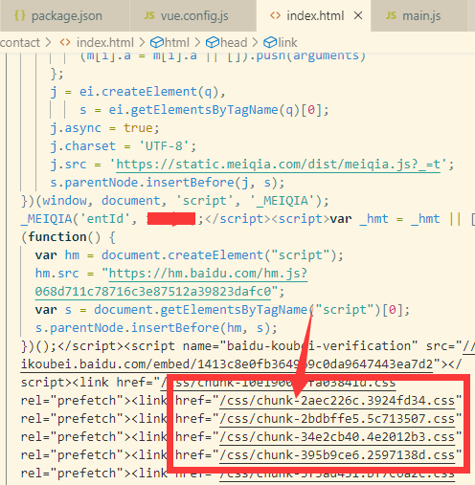This screenshot has height=485, width=475.
Task: Follow the ikoubei.baidu.com embed link
Action: point(227,364)
